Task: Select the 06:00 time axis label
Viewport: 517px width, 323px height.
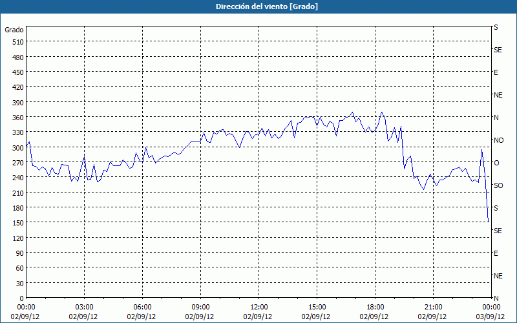Action: coord(142,307)
